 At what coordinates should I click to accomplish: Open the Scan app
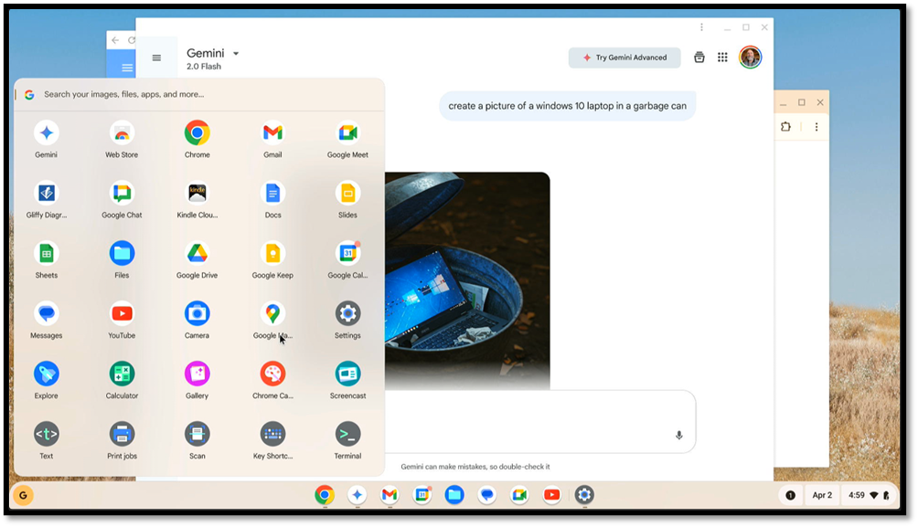(x=197, y=434)
